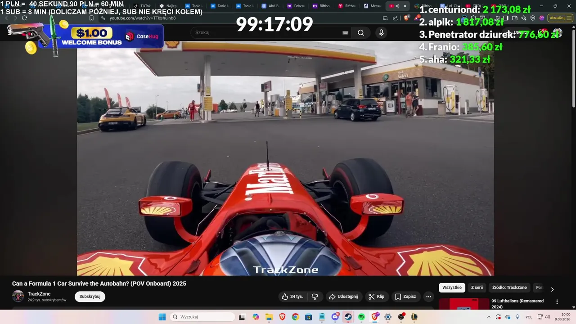Select the Z serii filter chip
The width and height of the screenshot is (576, 324).
[477, 288]
